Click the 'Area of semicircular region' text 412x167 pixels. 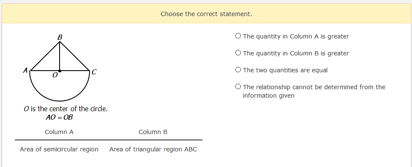[59, 149]
